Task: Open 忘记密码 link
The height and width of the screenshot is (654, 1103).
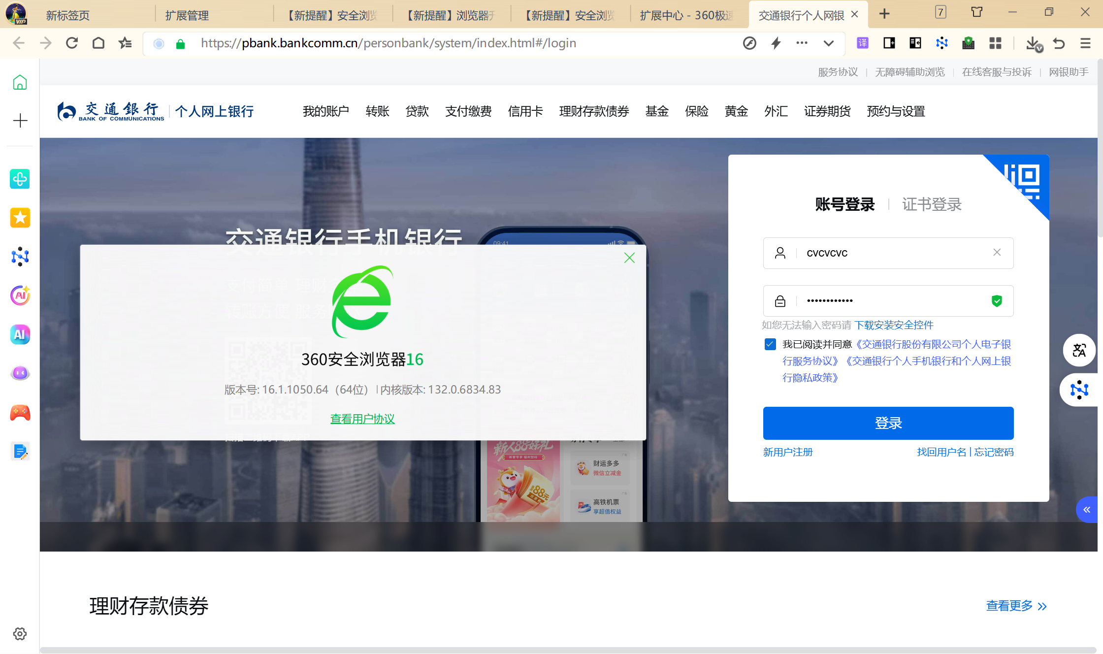Action: pyautogui.click(x=994, y=452)
